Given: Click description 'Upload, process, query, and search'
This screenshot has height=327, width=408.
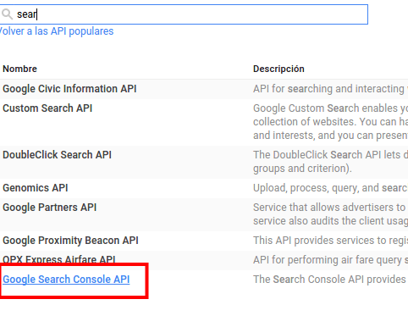Looking at the screenshot, I should (330, 188).
